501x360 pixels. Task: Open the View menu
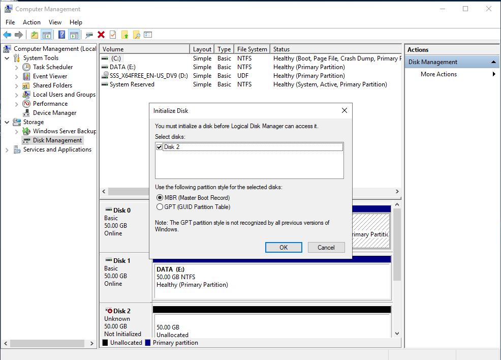tap(55, 22)
